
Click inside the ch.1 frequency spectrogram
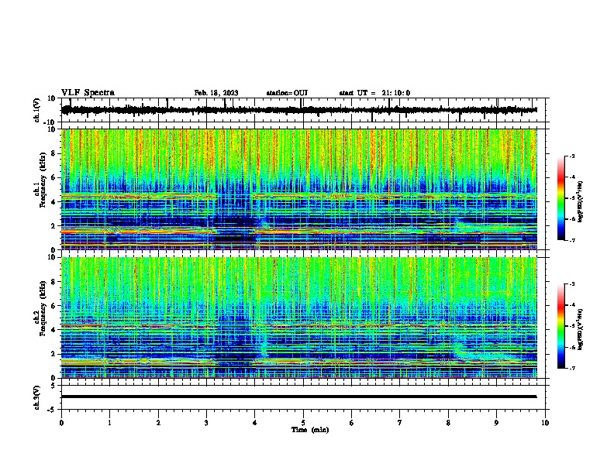tap(298, 189)
